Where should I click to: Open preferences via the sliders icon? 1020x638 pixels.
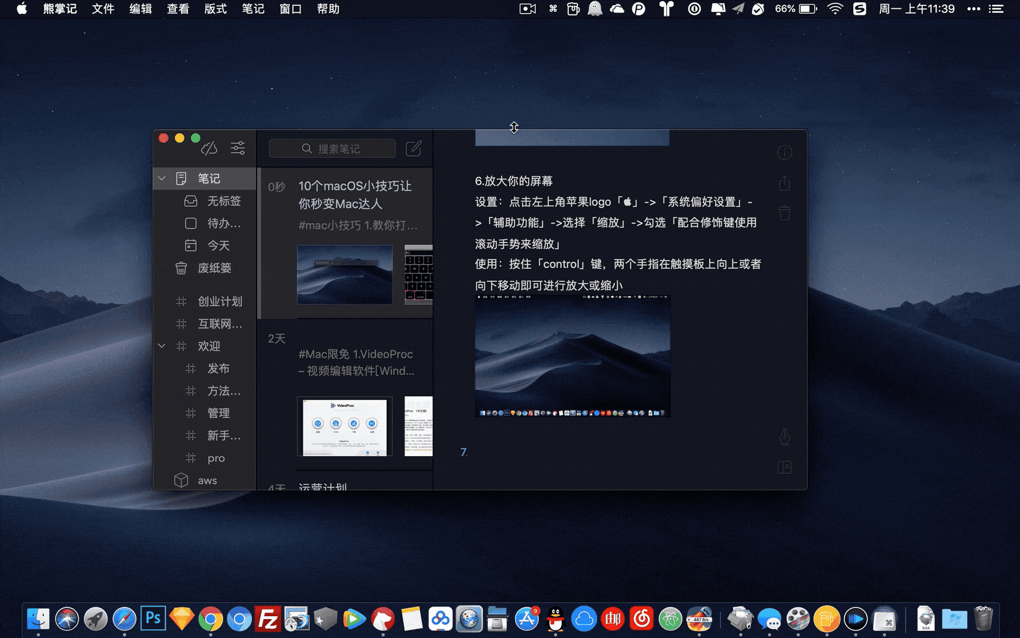coord(238,148)
